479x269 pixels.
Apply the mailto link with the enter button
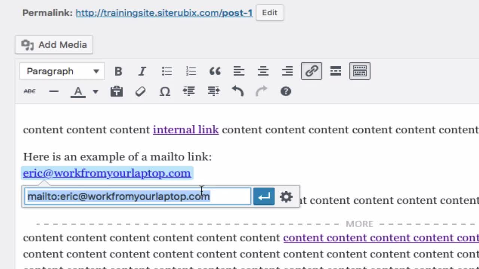coord(263,196)
